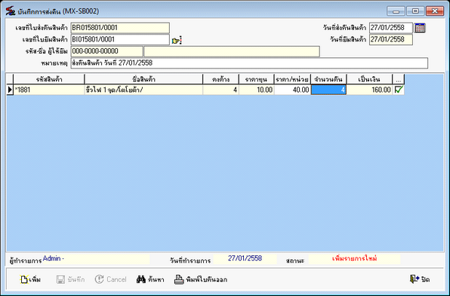The width and height of the screenshot is (450, 296).
Task: Select row 1881 via row arrow indicator
Action: pyautogui.click(x=10, y=90)
